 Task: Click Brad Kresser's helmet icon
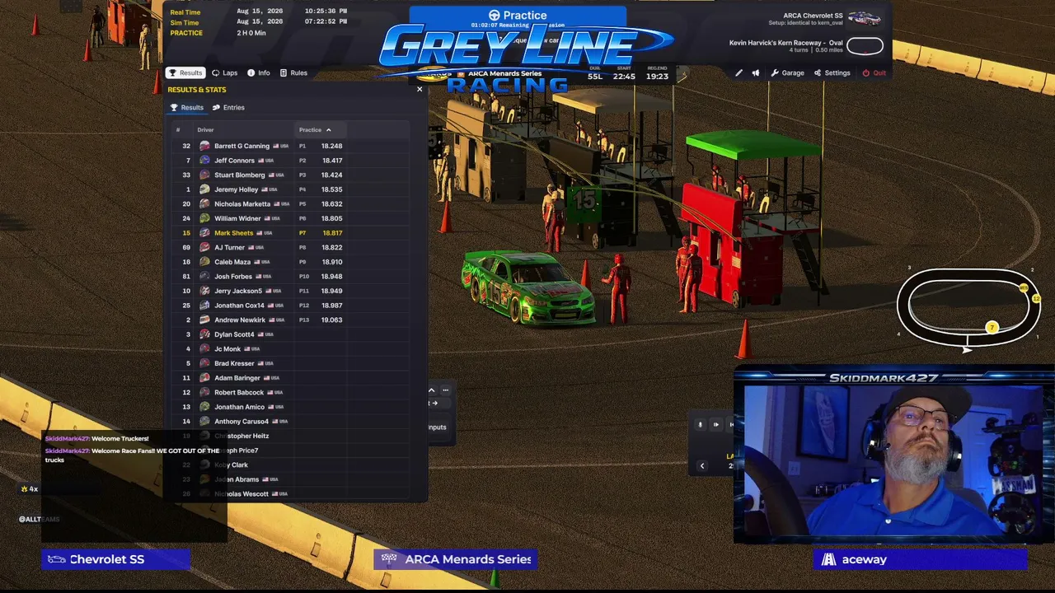tap(204, 363)
